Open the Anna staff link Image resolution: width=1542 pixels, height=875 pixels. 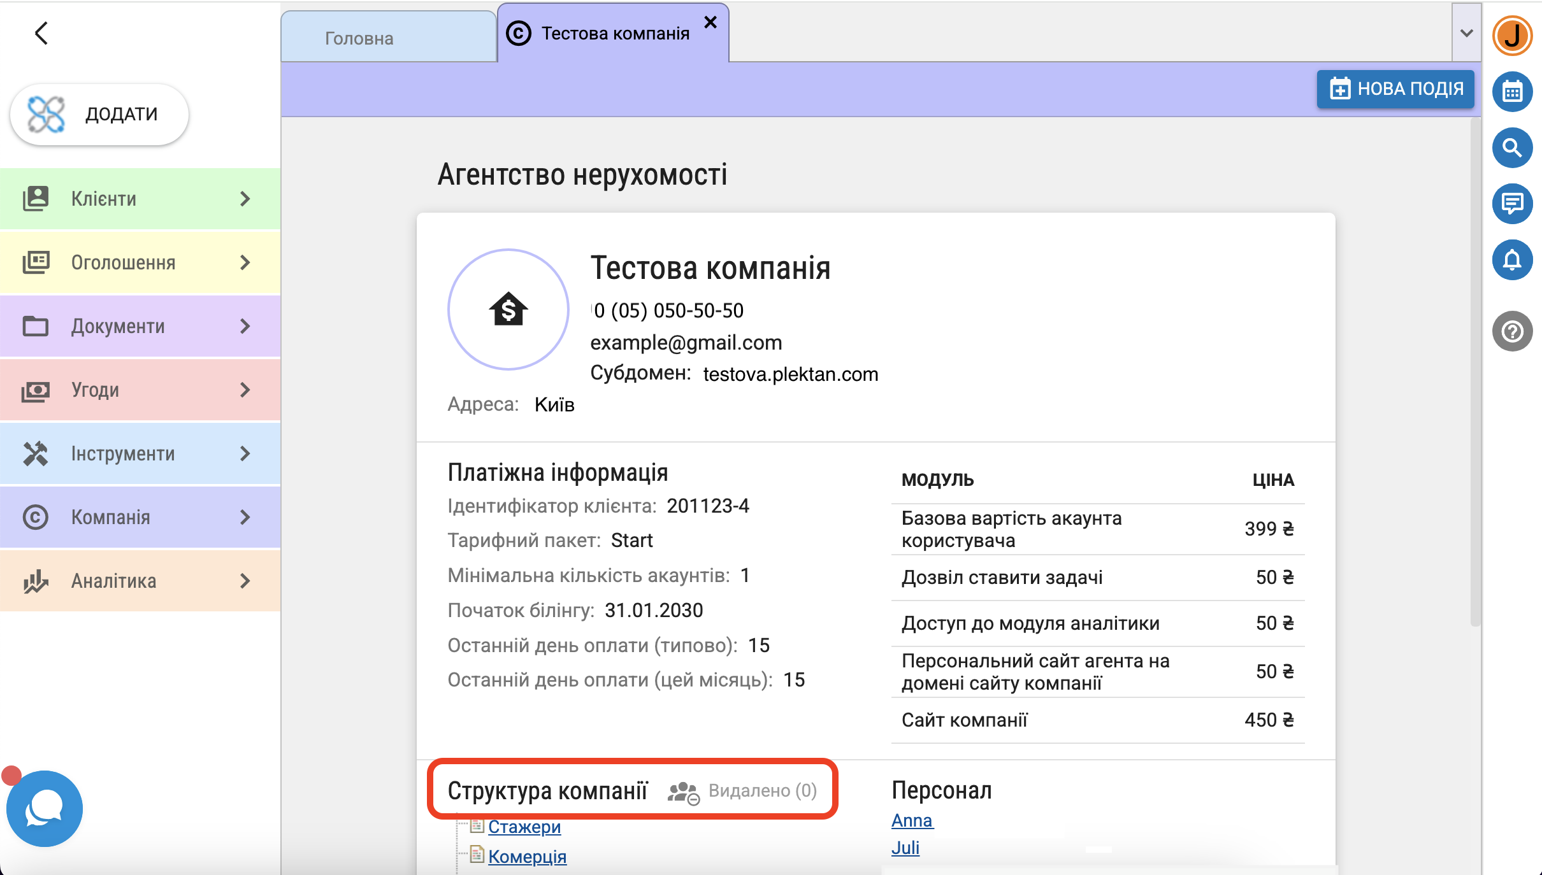(x=912, y=820)
